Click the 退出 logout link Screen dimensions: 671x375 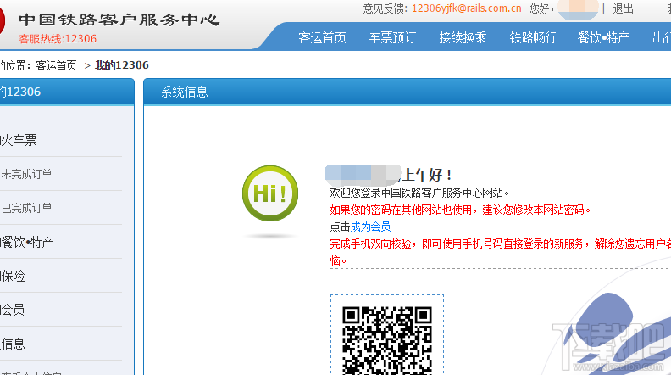coord(623,8)
